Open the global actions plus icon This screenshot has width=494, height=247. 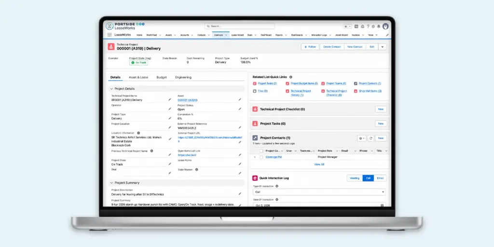(357, 27)
